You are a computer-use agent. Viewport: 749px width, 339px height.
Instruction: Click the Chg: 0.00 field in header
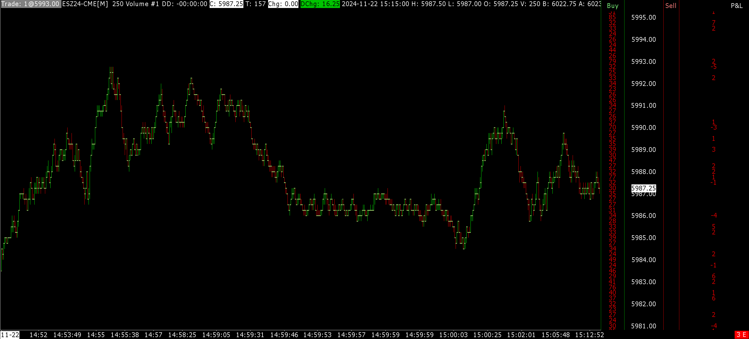pos(283,4)
